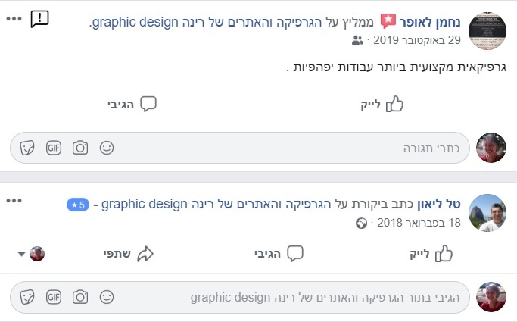Viewport: 517px width, 322px height.
Task: Open emoji picker in first comment box
Action: tap(107, 148)
